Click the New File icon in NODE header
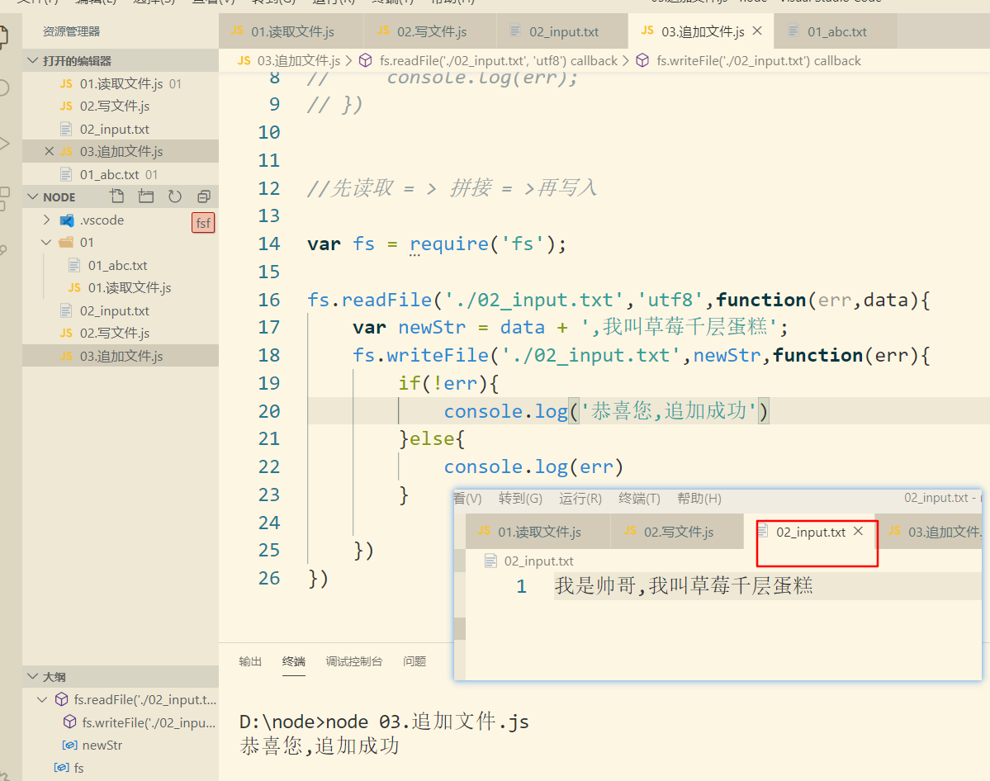990x781 pixels. pos(116,196)
